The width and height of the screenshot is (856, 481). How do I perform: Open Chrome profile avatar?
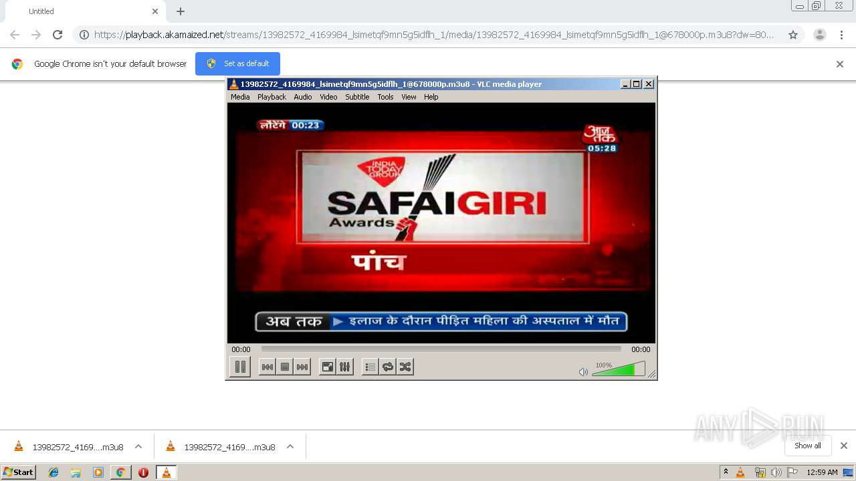tap(820, 35)
